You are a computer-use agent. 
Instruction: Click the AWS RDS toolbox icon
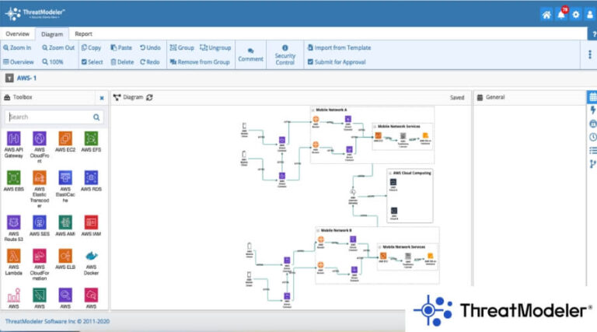click(91, 178)
